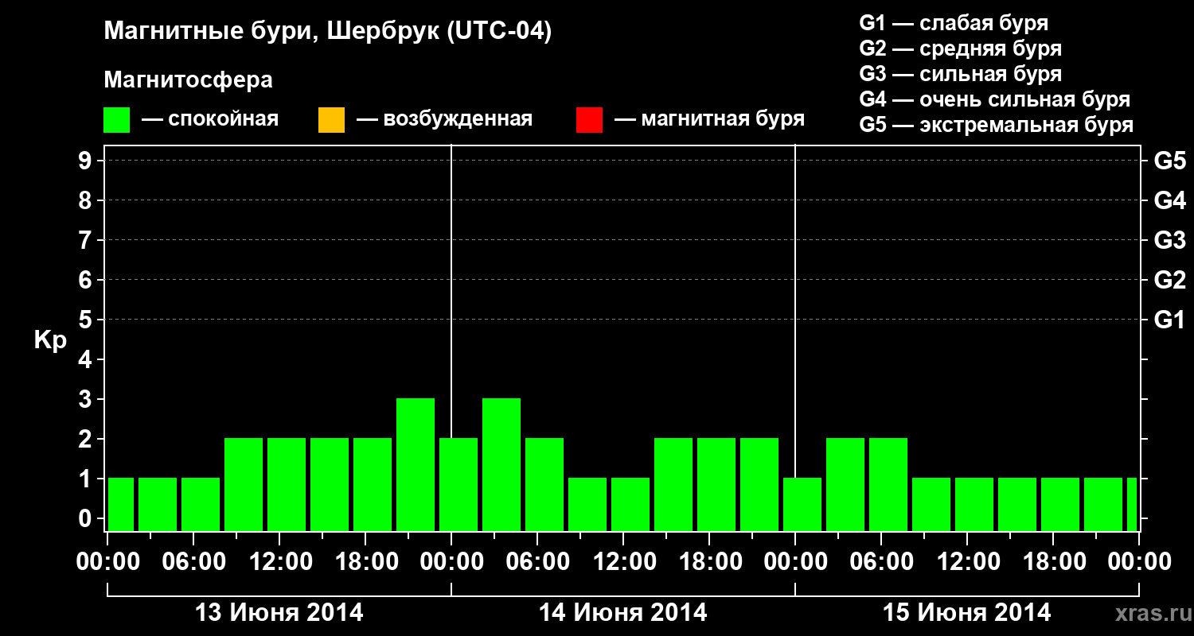
Task: Click the «14 Июня 2014» date label
Action: (623, 613)
